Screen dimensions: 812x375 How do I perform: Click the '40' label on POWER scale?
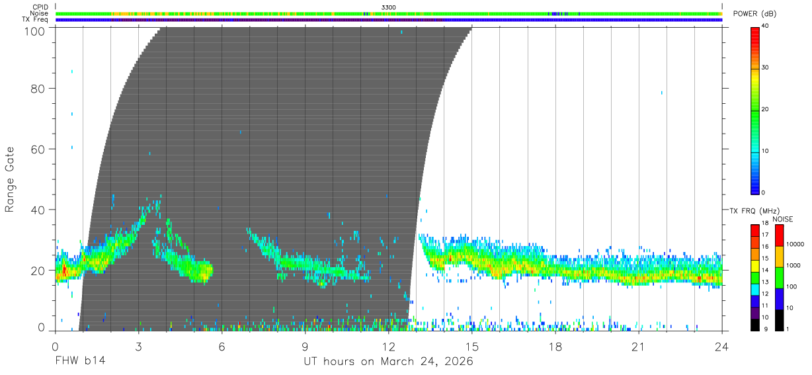tap(766, 26)
